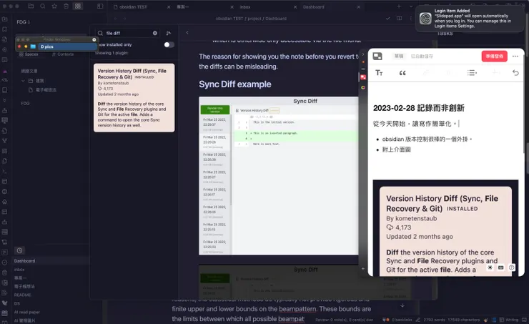Viewport: 529px width, 324px height.
Task: Toggle the left sidebar layout icon
Action: pyautogui.click(x=100, y=6)
